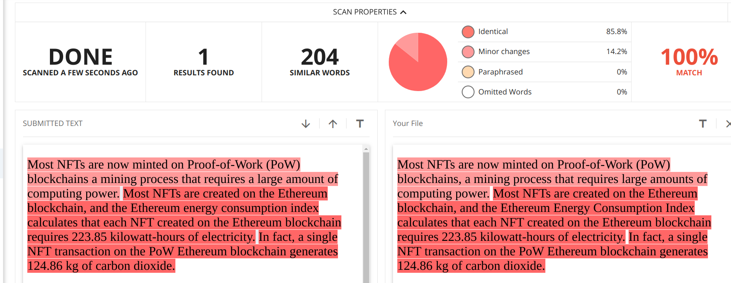The image size is (731, 283).
Task: Toggle the Identical match filter circle
Action: coord(468,32)
